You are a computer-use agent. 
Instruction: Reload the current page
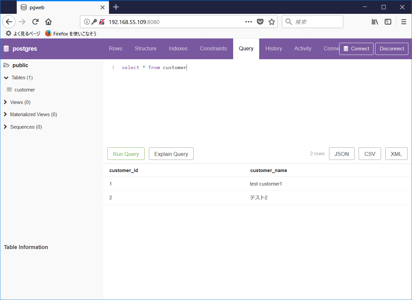(x=35, y=22)
